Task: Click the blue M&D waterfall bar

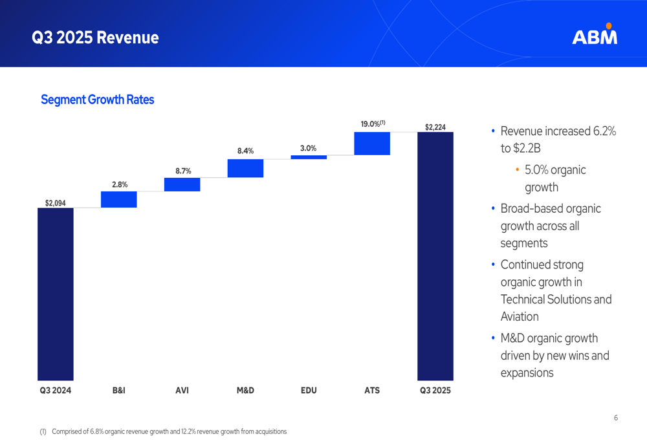Action: pyautogui.click(x=245, y=168)
